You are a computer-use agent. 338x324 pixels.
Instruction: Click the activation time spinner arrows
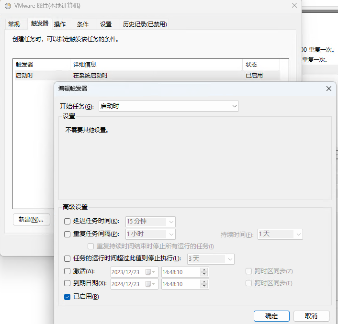[x=204, y=272]
